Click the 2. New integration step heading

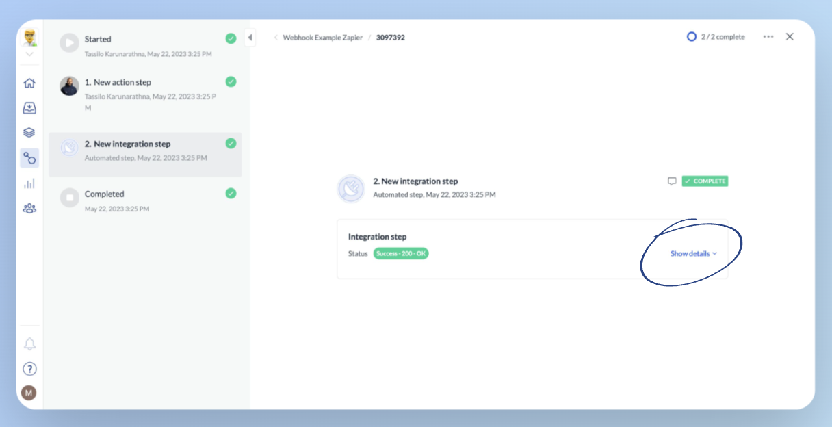(415, 181)
